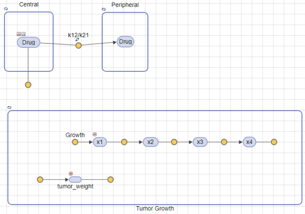Click the gray badge icon above Central Drug
305x214 pixels.
tap(23, 34)
